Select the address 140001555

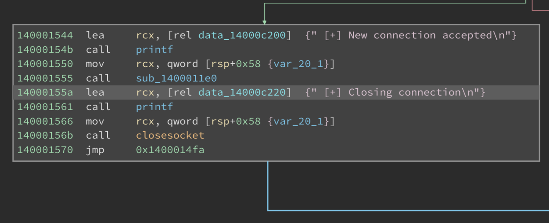click(45, 78)
